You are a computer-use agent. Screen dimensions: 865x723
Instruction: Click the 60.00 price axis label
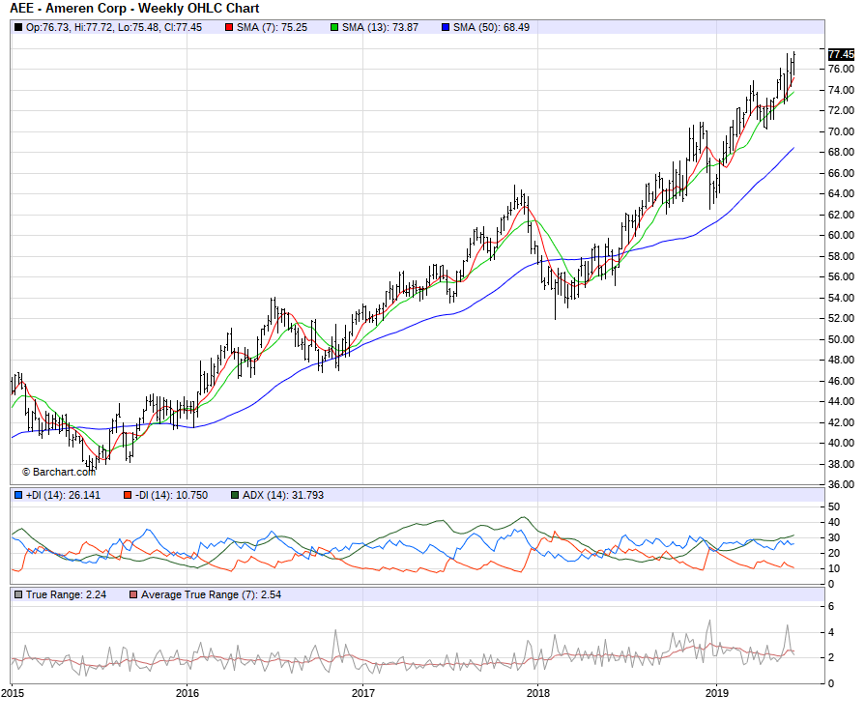coord(841,235)
